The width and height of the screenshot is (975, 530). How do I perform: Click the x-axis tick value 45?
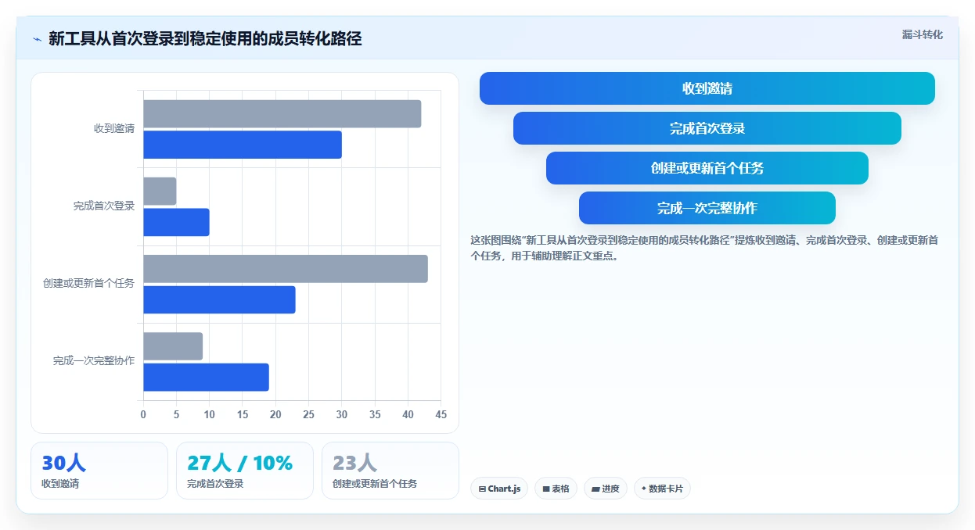(x=441, y=414)
